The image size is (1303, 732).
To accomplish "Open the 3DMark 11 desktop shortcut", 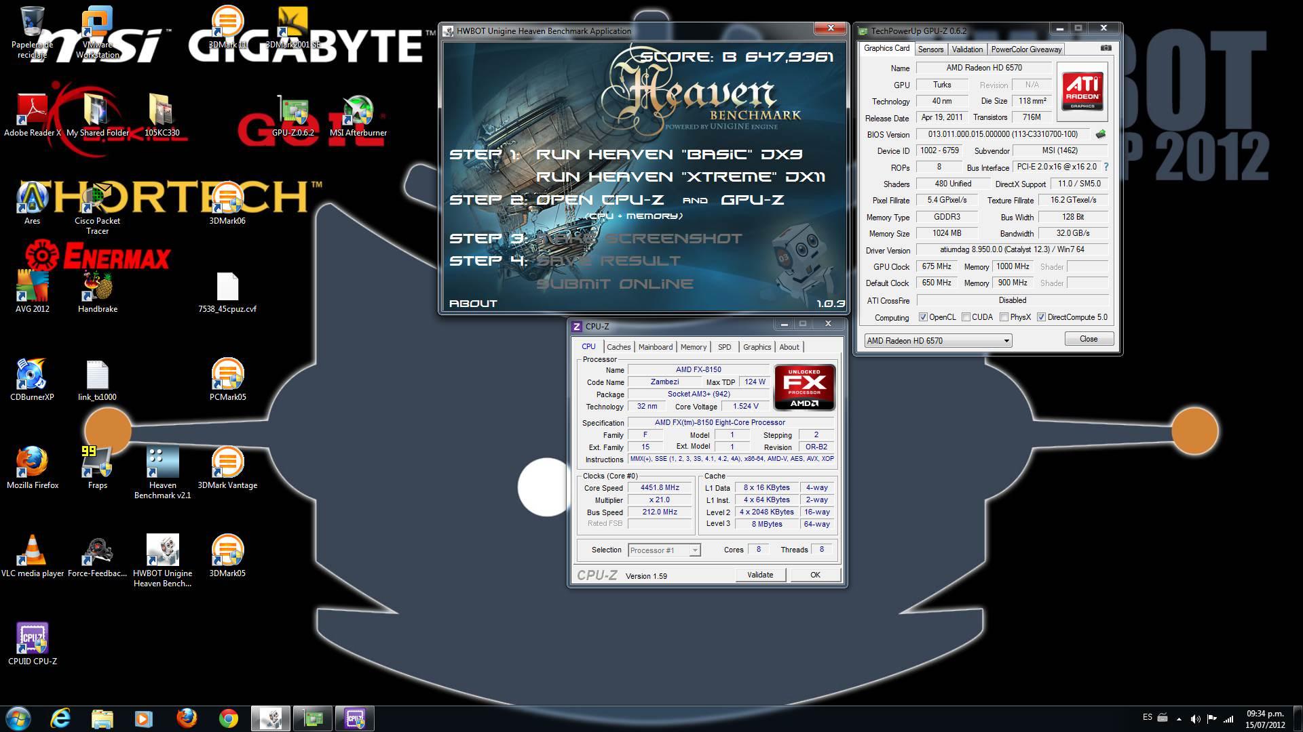I will (227, 27).
